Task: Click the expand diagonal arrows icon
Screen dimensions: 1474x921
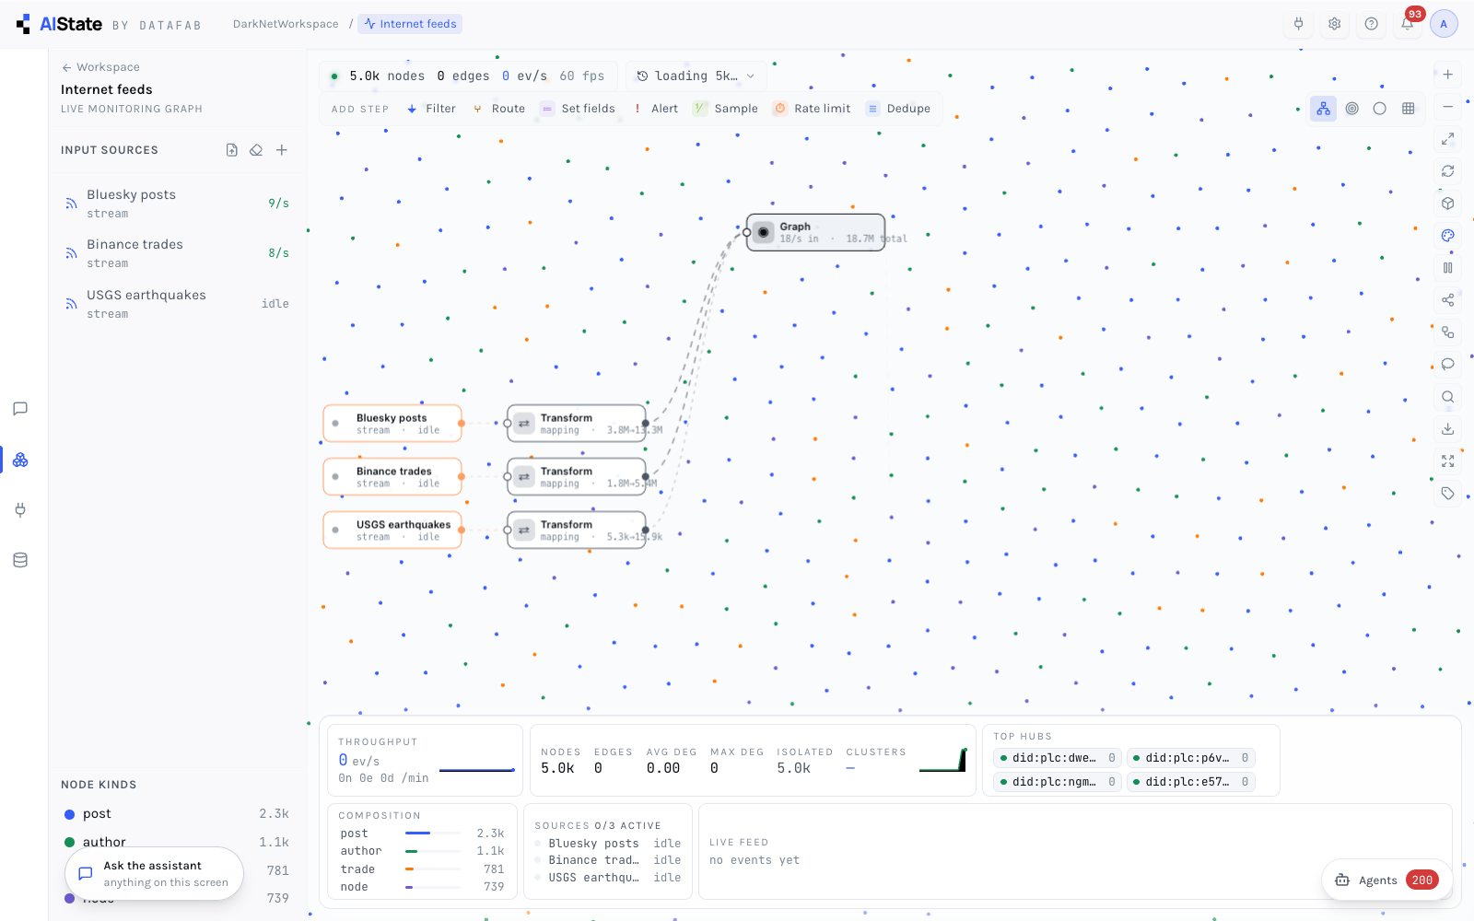Action: (x=1447, y=139)
